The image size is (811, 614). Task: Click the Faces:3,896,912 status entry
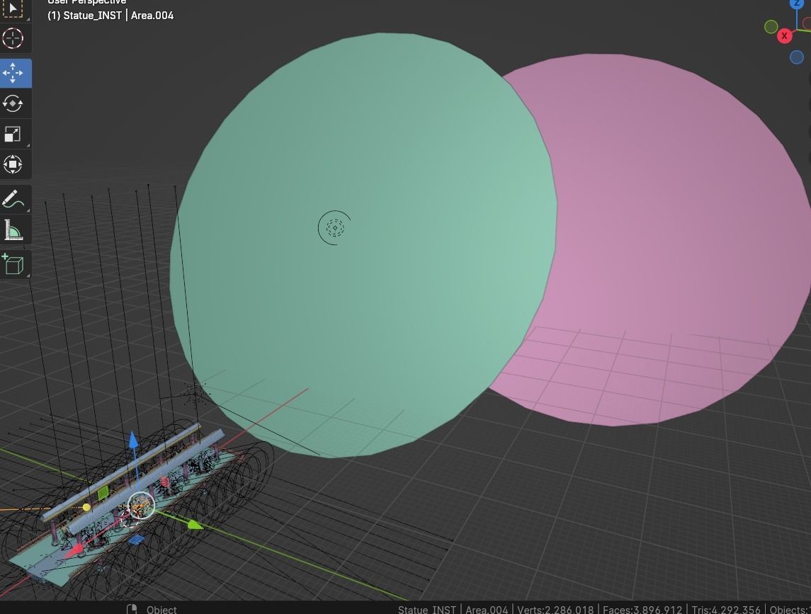click(x=642, y=609)
